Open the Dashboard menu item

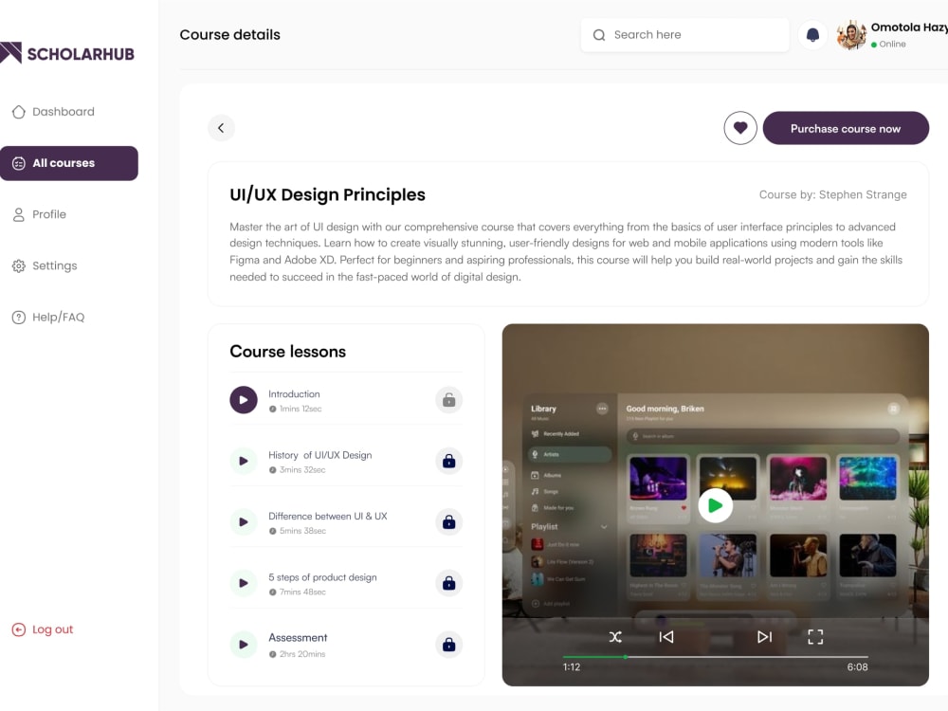[53, 112]
